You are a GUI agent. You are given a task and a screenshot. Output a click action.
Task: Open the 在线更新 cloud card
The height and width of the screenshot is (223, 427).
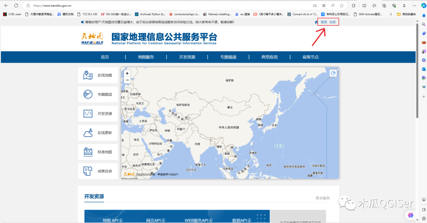pos(98,133)
